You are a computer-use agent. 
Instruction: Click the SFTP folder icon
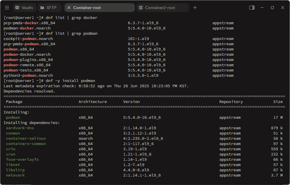coord(42,8)
